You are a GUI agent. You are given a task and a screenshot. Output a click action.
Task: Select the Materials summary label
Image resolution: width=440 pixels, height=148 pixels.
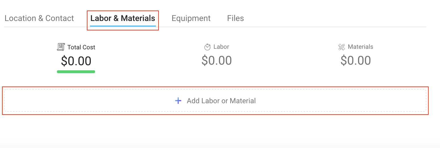[360, 47]
